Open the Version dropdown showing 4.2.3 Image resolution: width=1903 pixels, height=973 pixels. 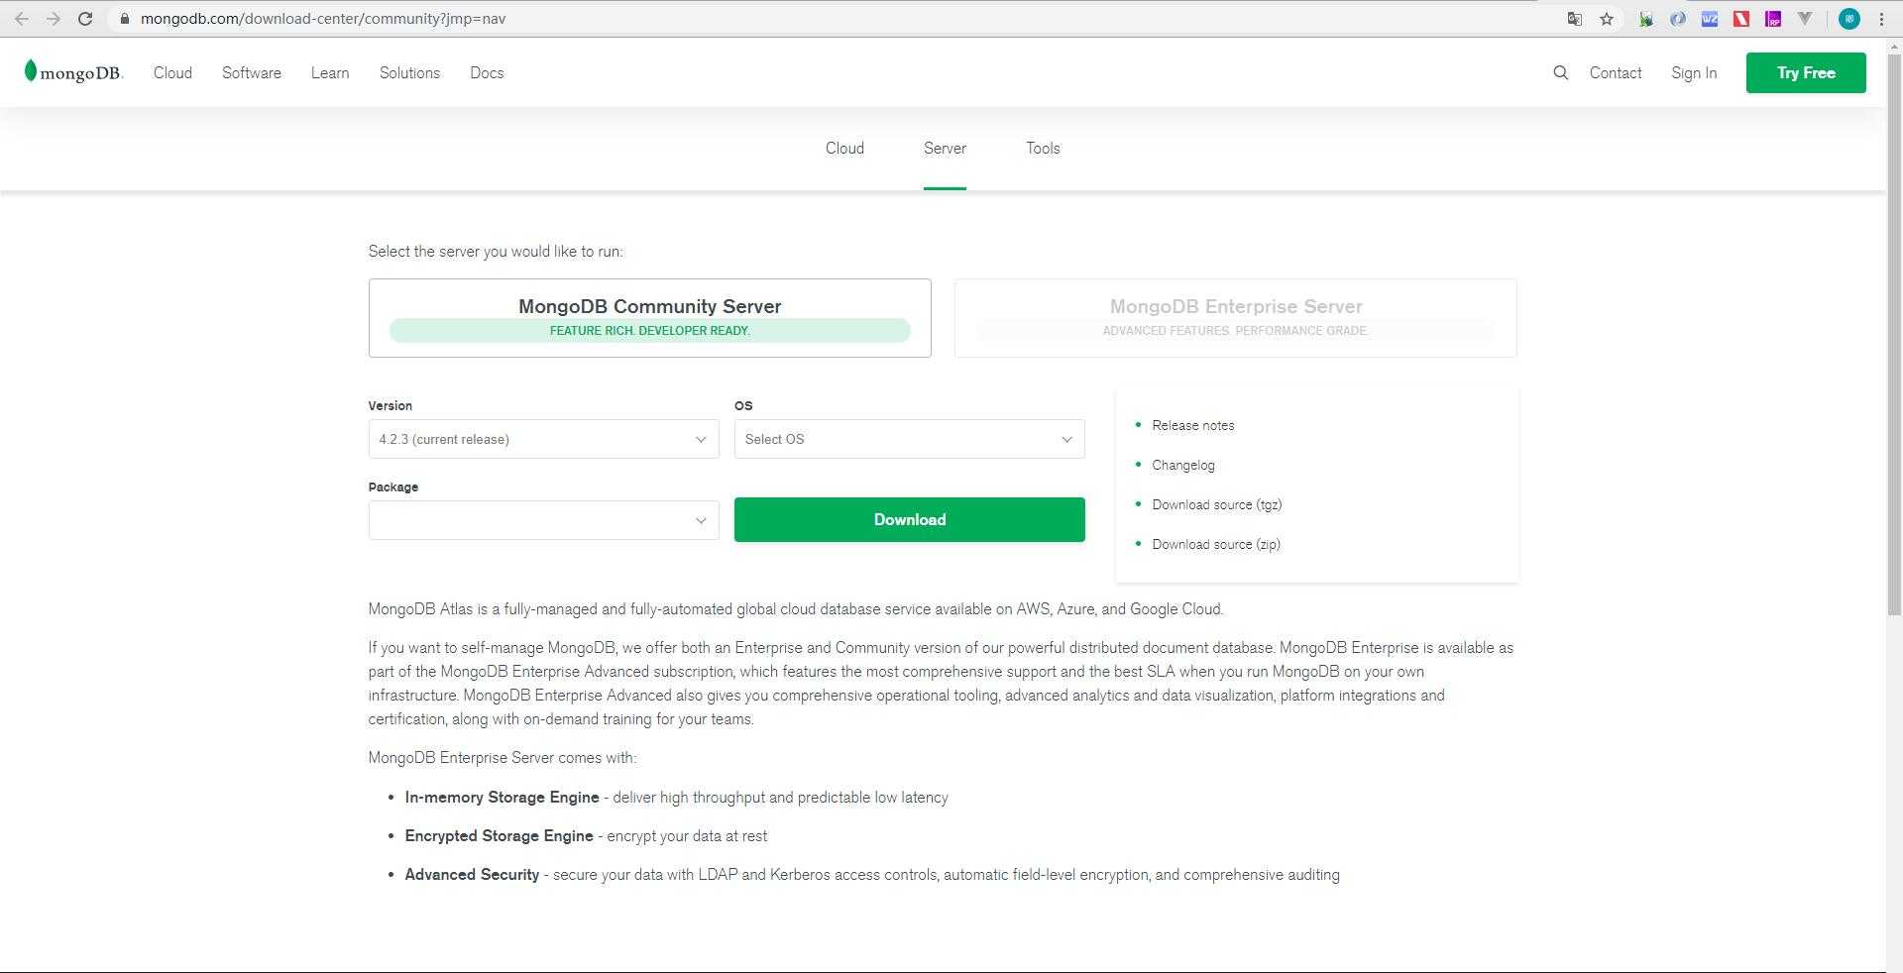[x=543, y=439]
